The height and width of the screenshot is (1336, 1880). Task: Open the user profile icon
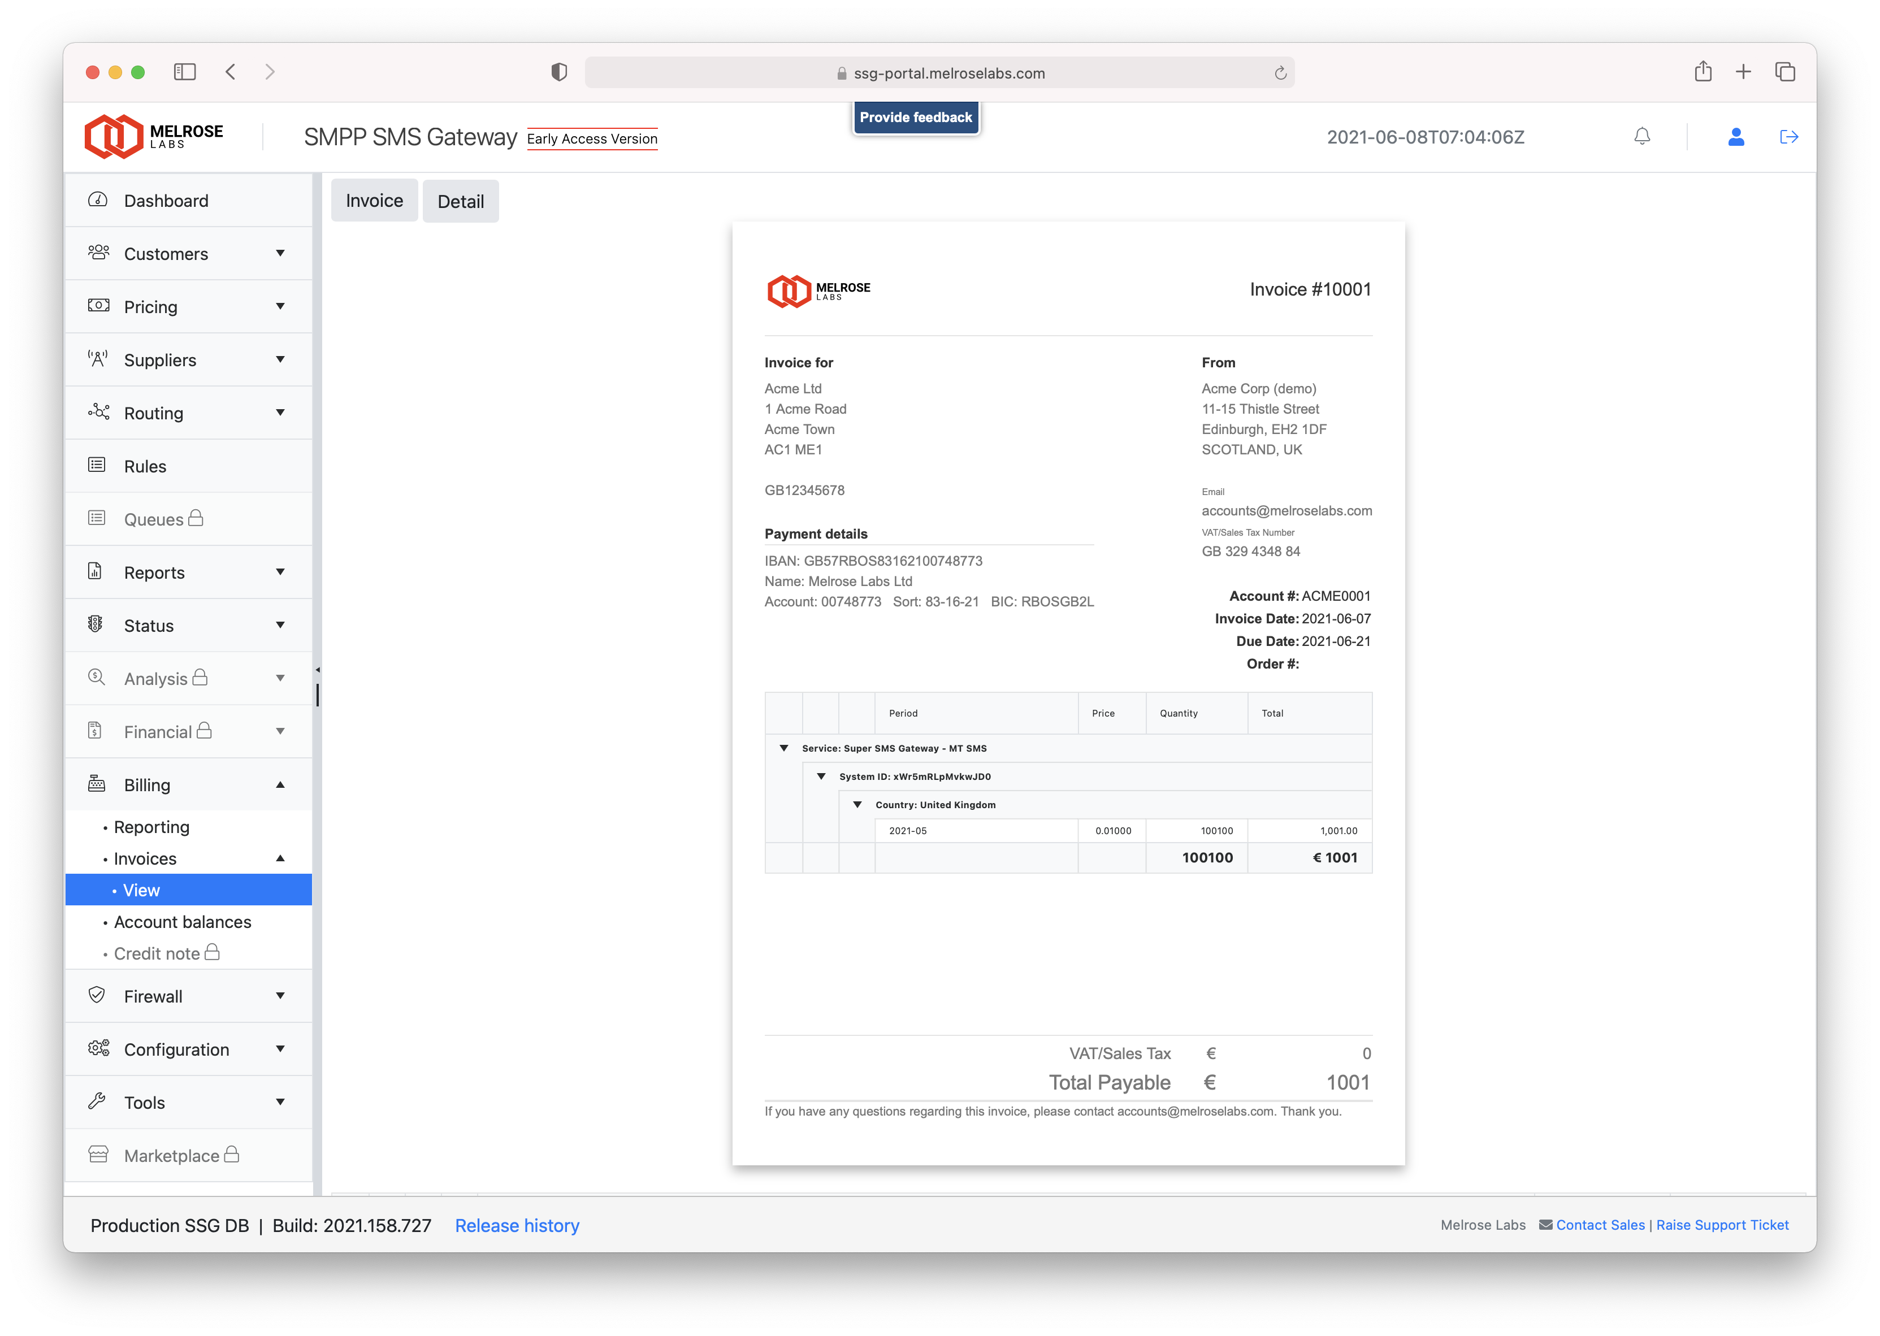1735,137
